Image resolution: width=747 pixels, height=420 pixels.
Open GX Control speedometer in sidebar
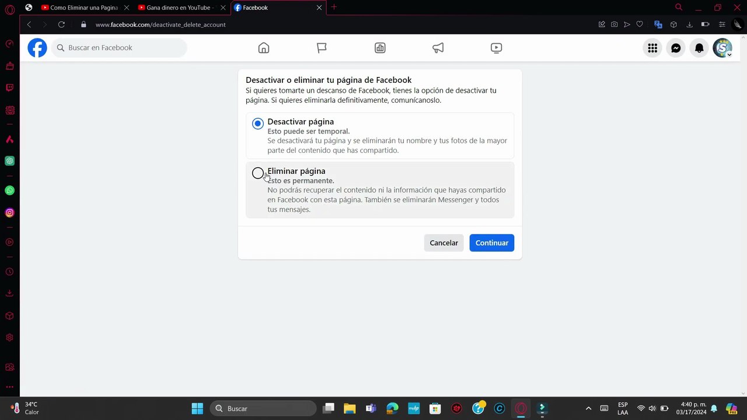(9, 44)
